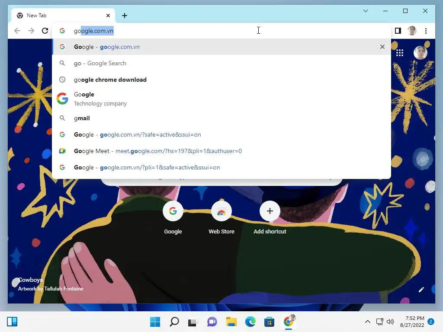Select the Google Meet suggestion

tap(221, 151)
